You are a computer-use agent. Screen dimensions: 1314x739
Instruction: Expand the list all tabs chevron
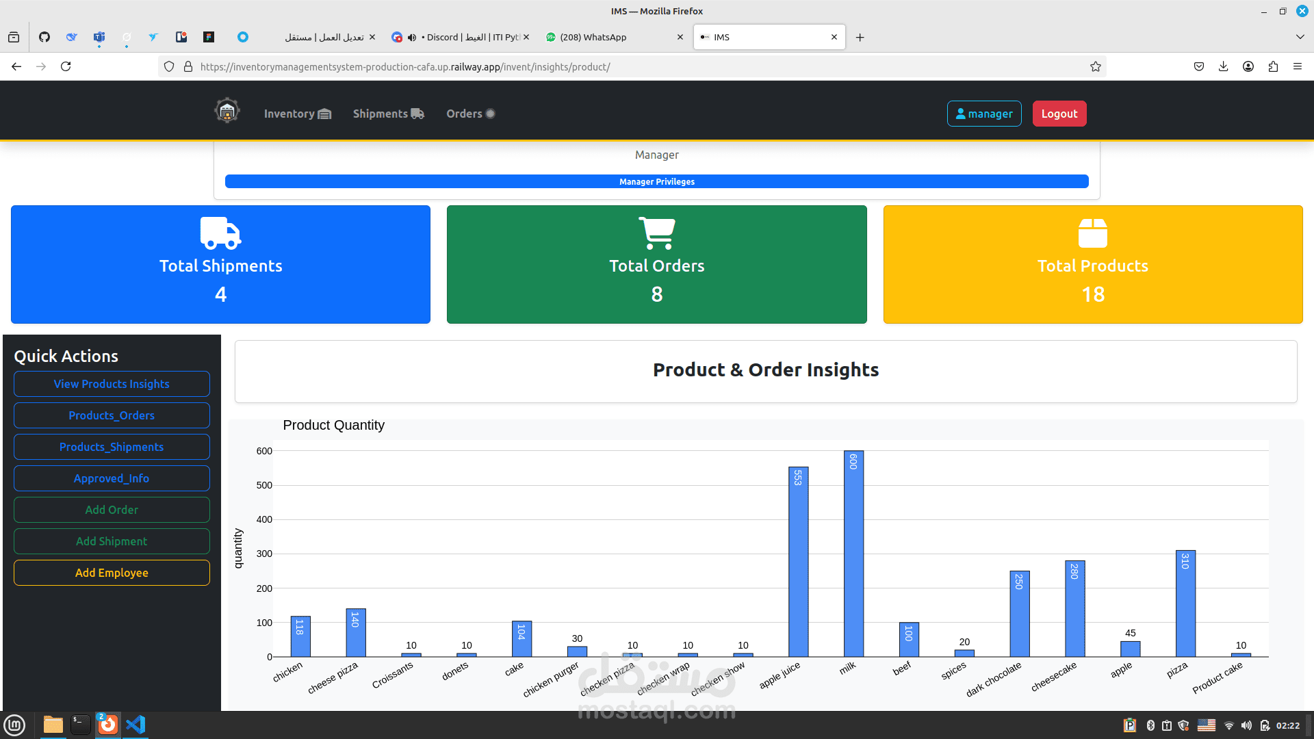pos(1300,37)
